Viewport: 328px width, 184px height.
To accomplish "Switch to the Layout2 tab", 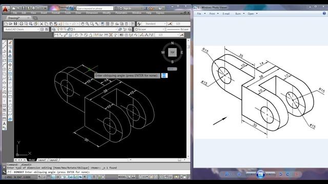I will click(53, 160).
